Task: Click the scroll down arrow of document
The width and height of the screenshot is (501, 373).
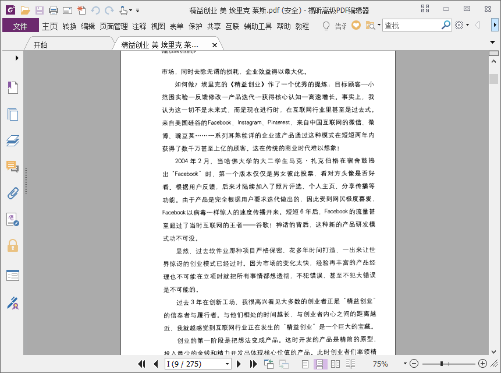Action: [493, 351]
